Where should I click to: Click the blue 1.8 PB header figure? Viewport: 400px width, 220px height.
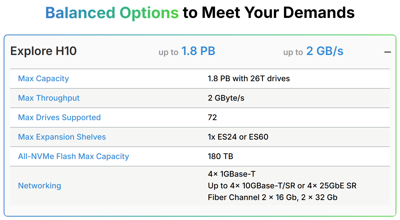[198, 51]
